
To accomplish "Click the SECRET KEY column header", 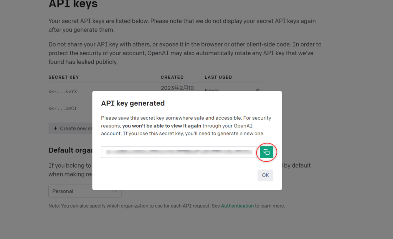I will click(64, 77).
